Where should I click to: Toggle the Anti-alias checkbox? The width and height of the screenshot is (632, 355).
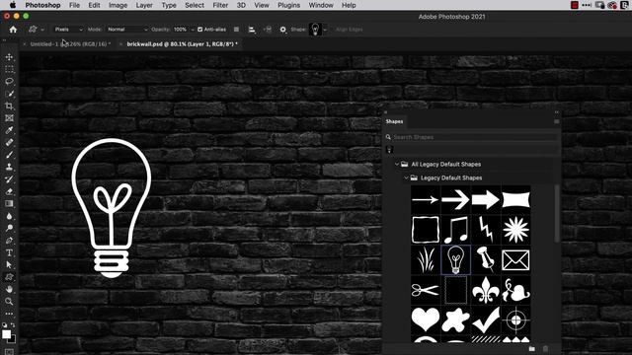tap(199, 30)
